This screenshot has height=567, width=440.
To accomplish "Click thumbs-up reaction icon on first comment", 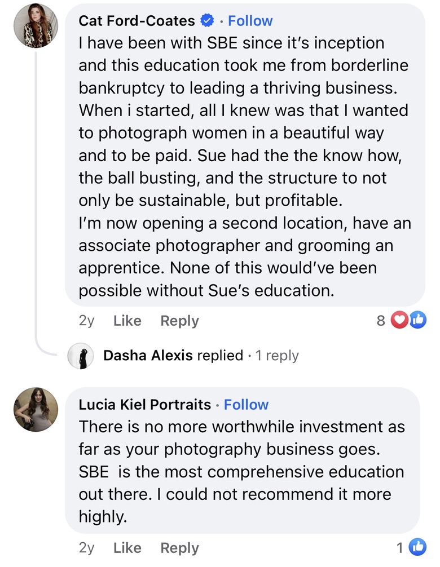I will [417, 321].
